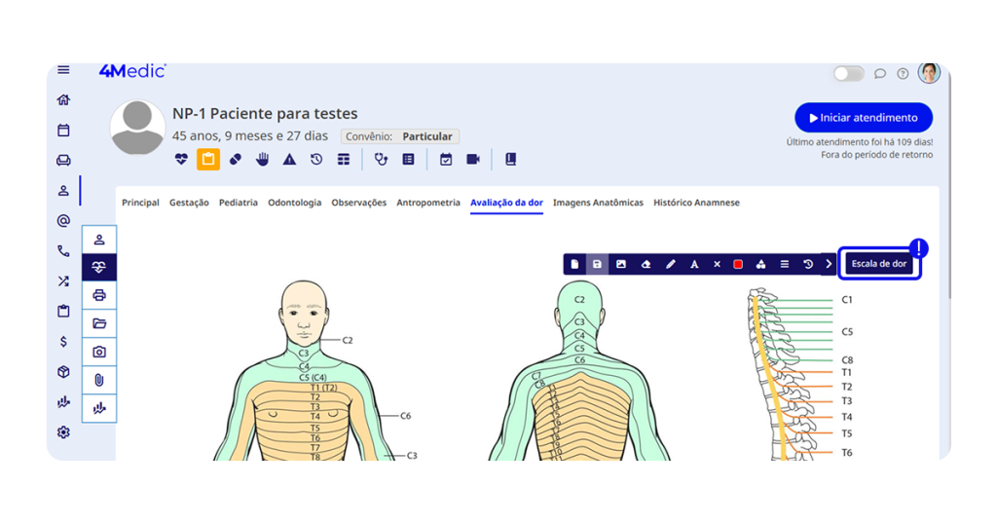Viewport: 997px width, 524px height.
Task: Click the video camera icon
Action: (x=473, y=160)
